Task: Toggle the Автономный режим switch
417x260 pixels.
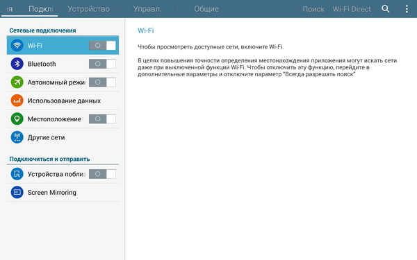Action: [102, 82]
